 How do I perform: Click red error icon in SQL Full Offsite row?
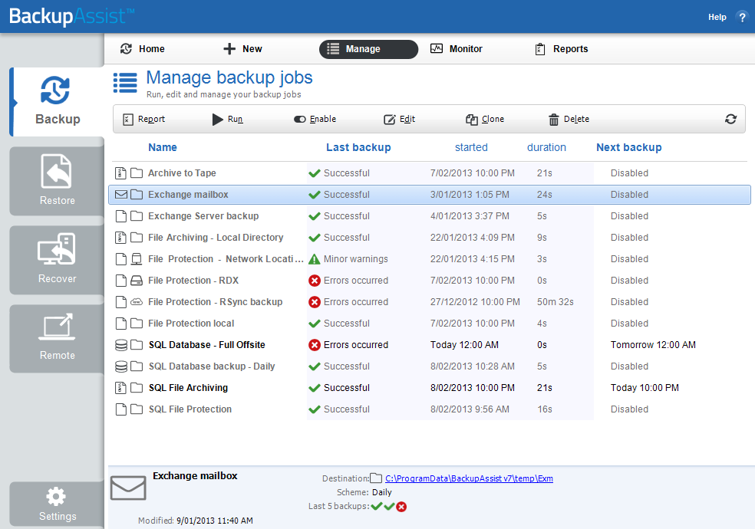315,345
